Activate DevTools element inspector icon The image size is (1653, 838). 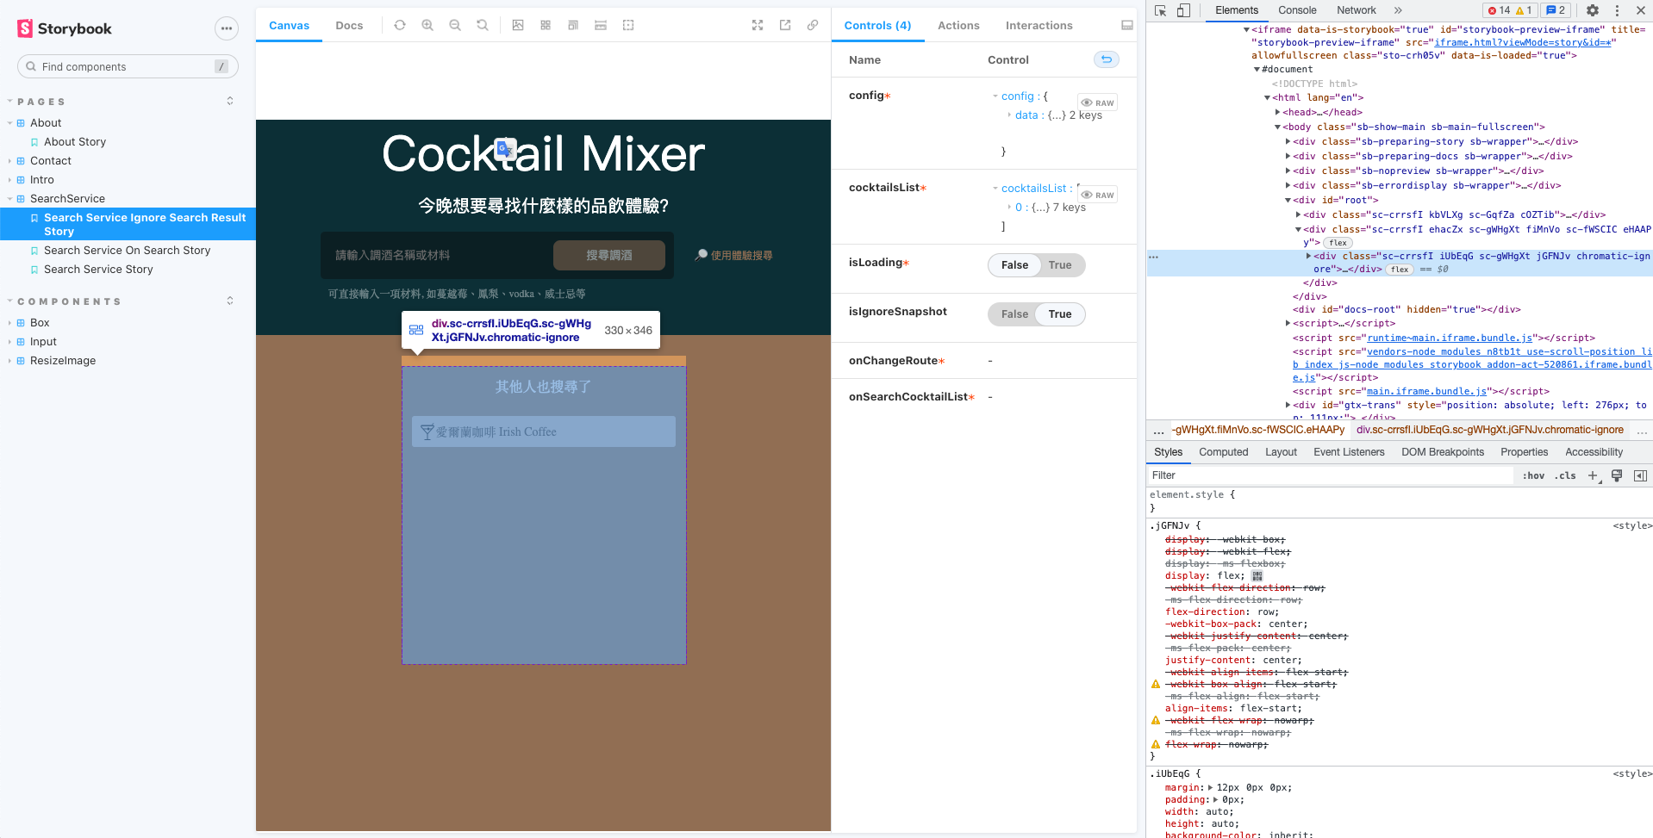pyautogui.click(x=1161, y=10)
